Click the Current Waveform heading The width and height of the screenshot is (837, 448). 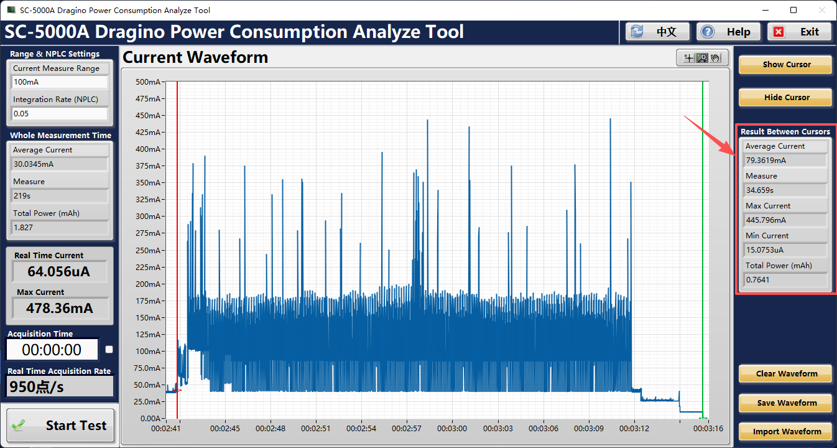click(x=195, y=58)
